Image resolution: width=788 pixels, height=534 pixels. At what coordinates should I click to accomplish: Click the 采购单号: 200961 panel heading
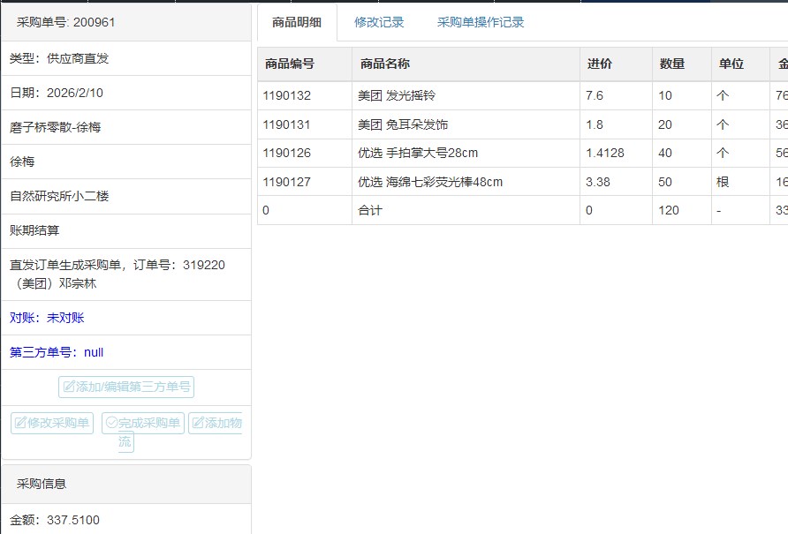(x=65, y=22)
